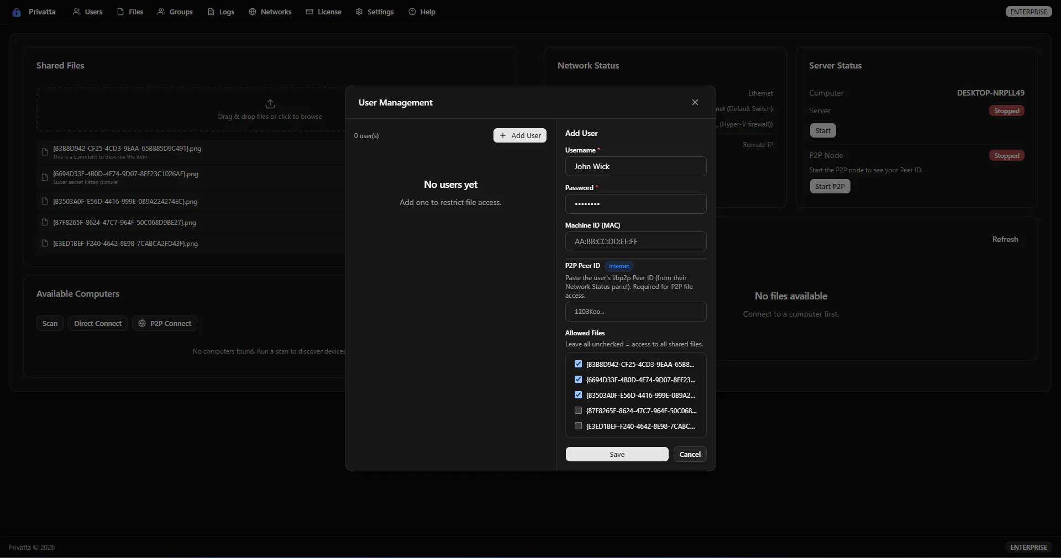Uncheck the {B3503A0F-E56D allowed file checkbox
Viewport: 1061px width, 558px height.
pos(578,395)
